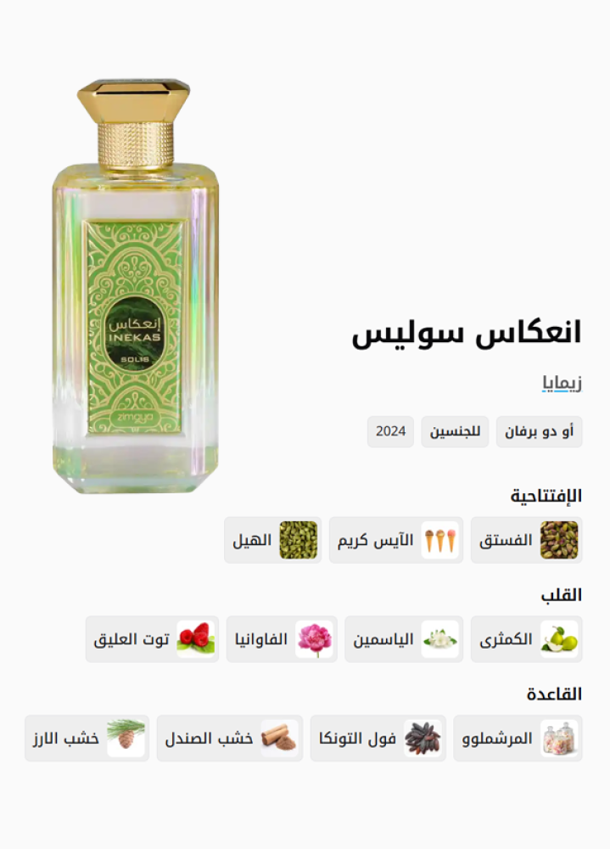The width and height of the screenshot is (610, 849).
Task: Click the القاعدة base notes heading
Action: click(554, 694)
